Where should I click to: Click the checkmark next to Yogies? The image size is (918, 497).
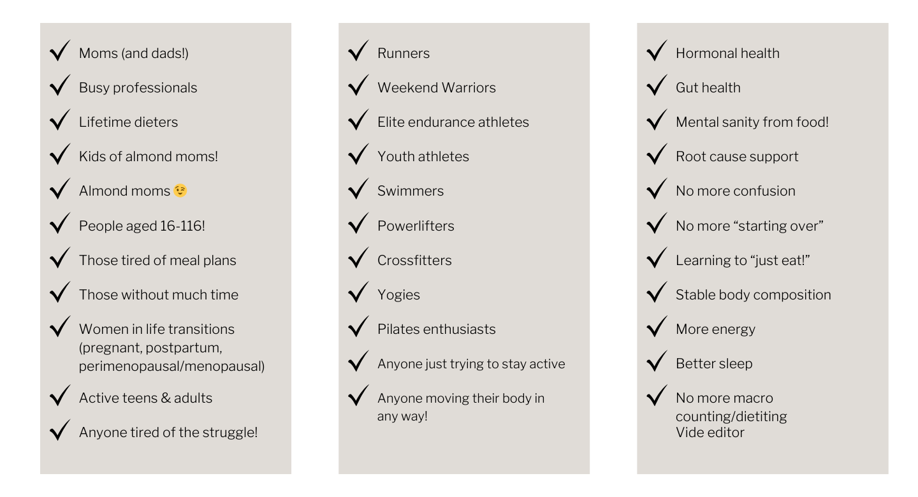click(x=359, y=292)
